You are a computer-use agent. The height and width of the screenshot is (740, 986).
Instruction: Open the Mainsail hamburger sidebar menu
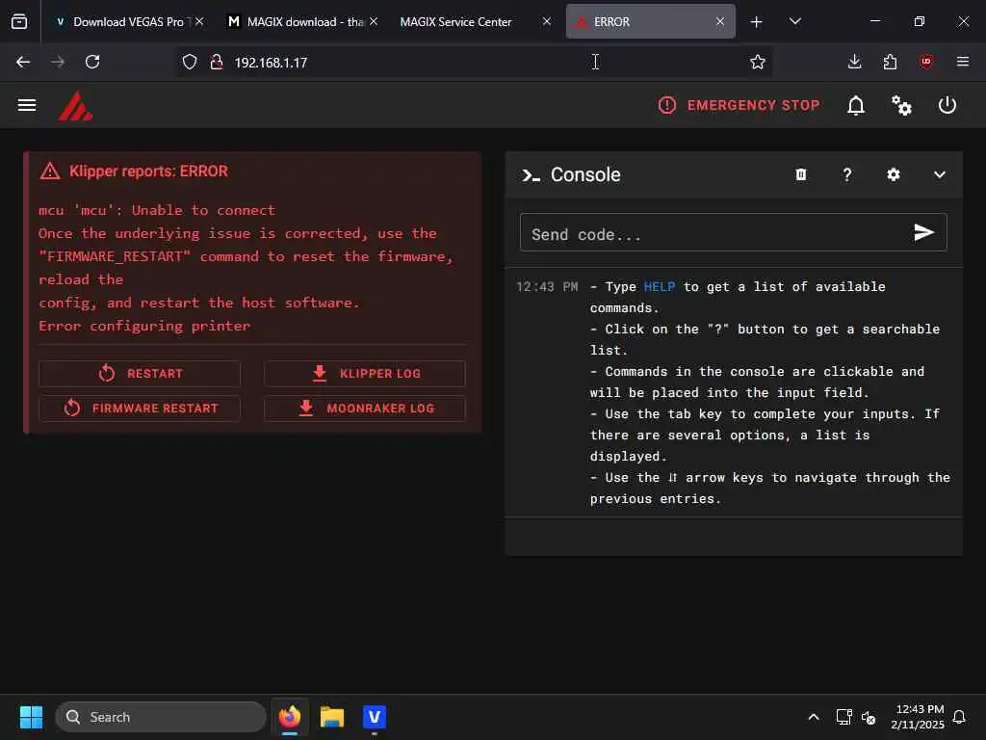point(26,105)
